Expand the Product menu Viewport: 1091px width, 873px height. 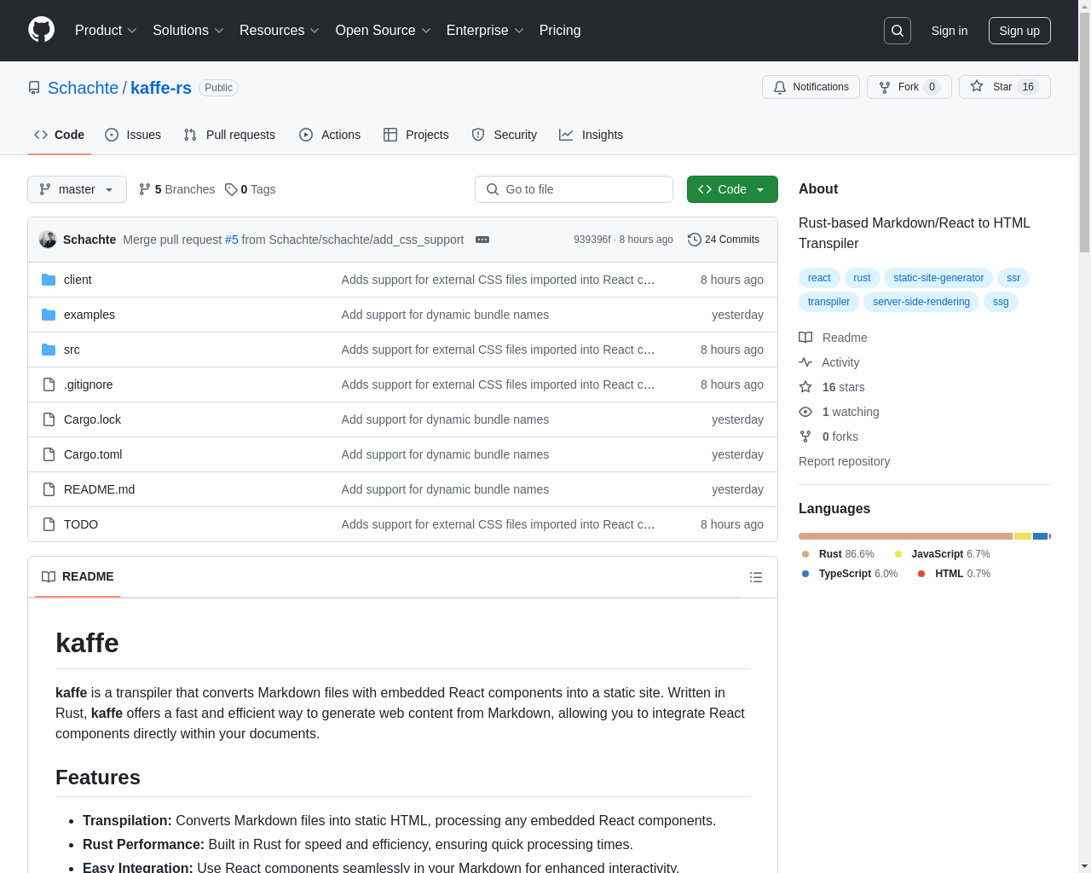click(x=106, y=31)
